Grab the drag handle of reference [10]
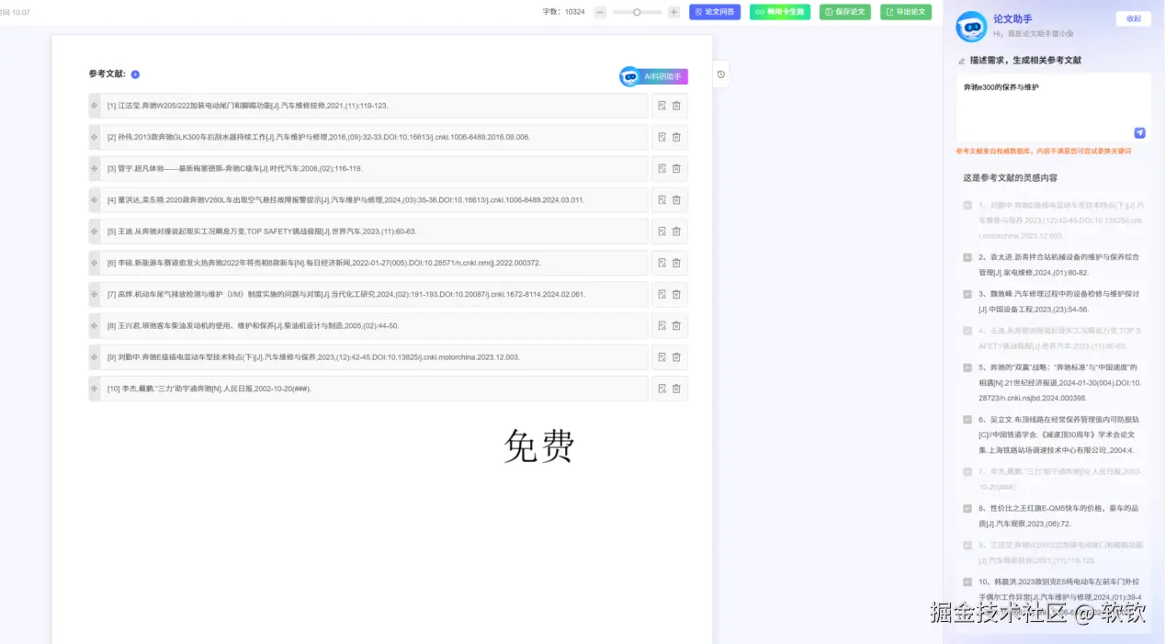Screen dimensions: 1165x644 click(94, 389)
